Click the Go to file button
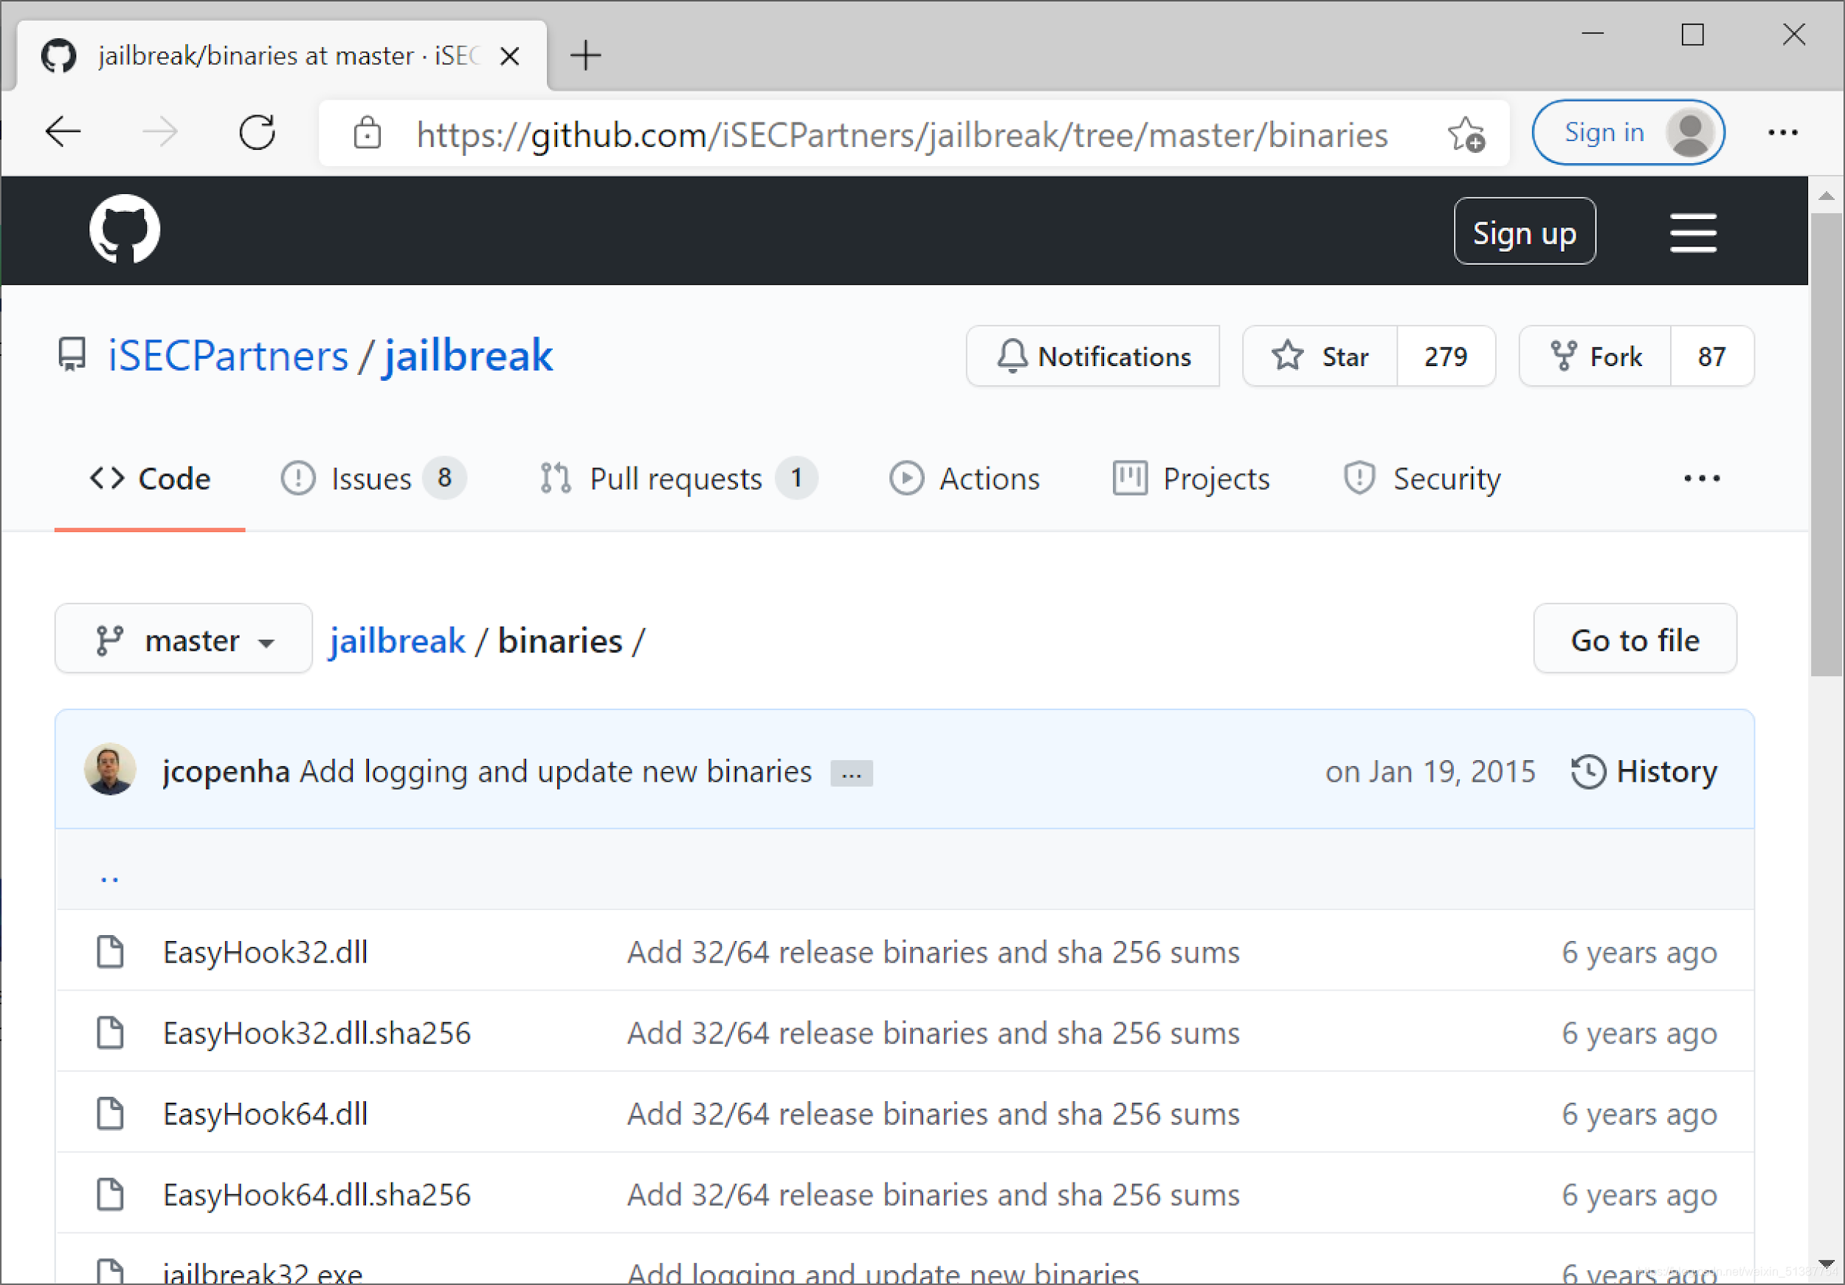Viewport: 1845px width, 1285px height. [1634, 640]
